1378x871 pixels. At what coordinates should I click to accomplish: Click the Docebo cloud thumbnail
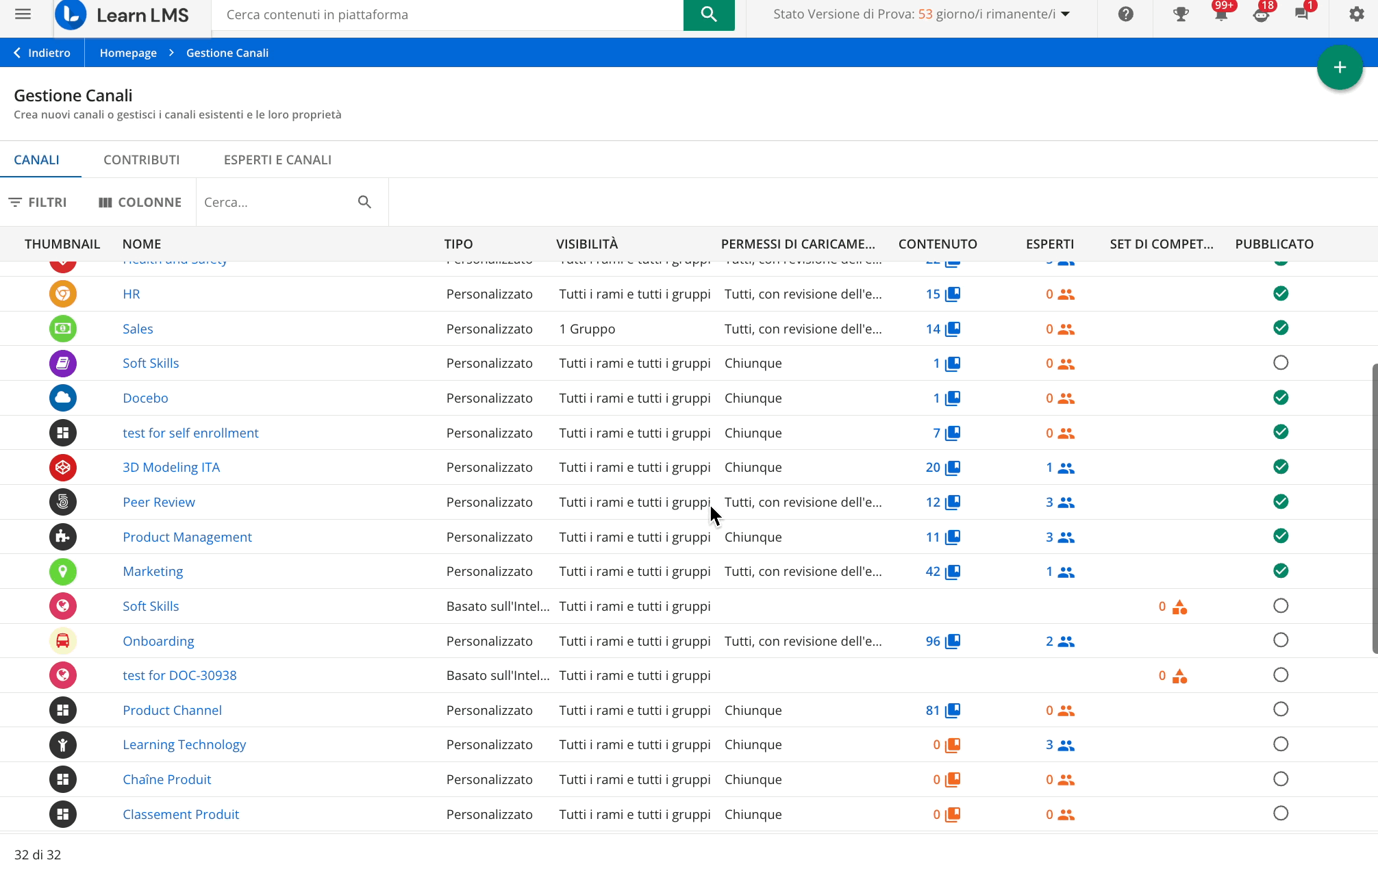[x=62, y=398]
